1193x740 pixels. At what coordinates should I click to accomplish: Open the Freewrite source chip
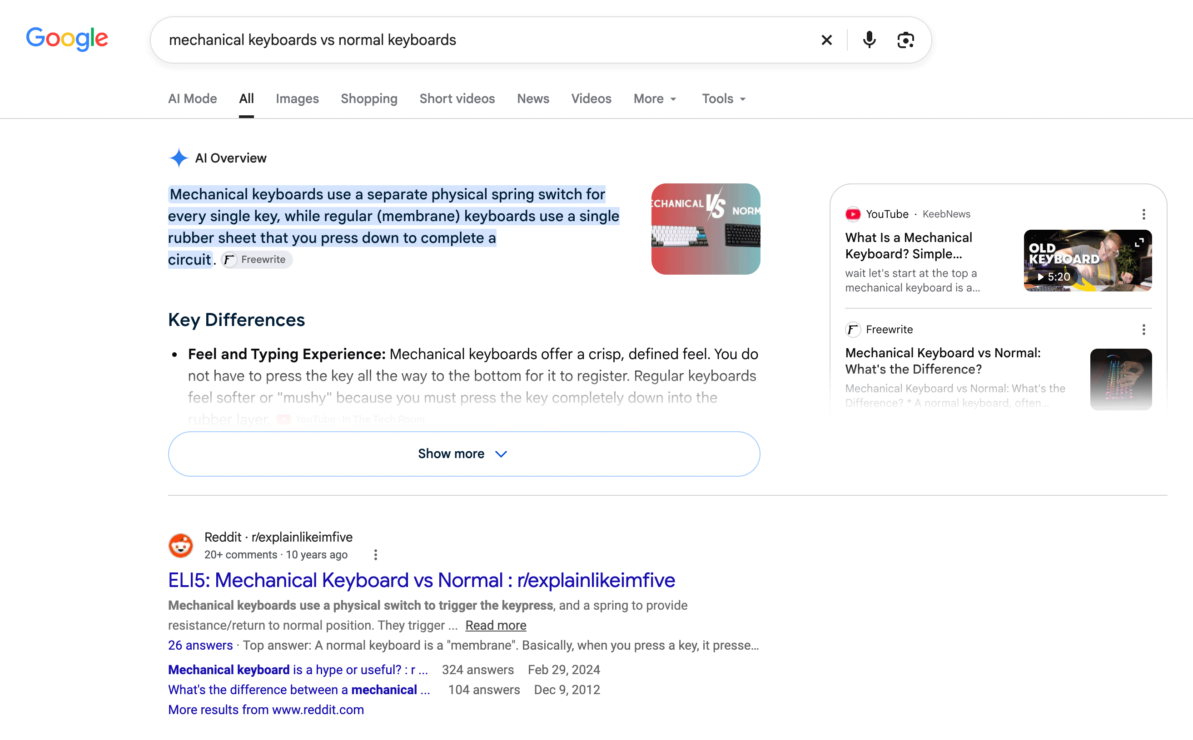(257, 259)
